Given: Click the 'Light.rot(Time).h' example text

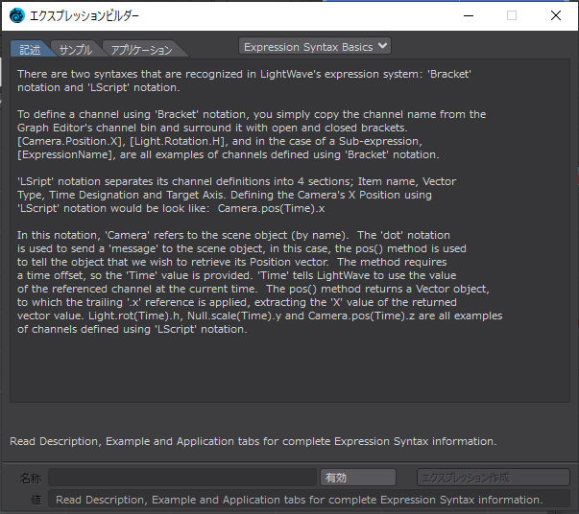Looking at the screenshot, I should [x=135, y=316].
